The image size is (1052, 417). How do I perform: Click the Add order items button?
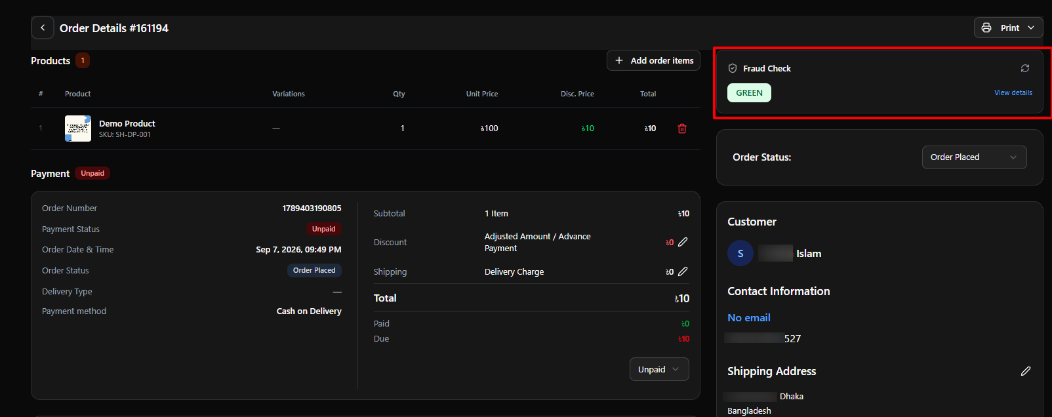(653, 60)
